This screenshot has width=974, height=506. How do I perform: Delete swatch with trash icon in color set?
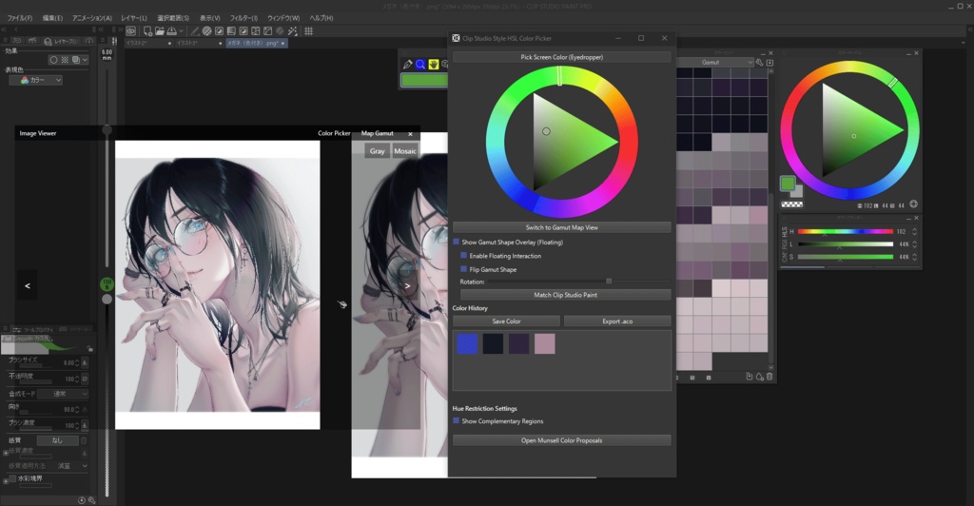tap(769, 377)
